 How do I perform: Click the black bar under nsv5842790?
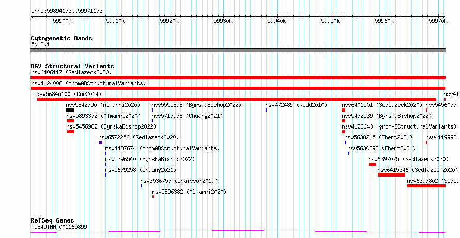(x=70, y=110)
